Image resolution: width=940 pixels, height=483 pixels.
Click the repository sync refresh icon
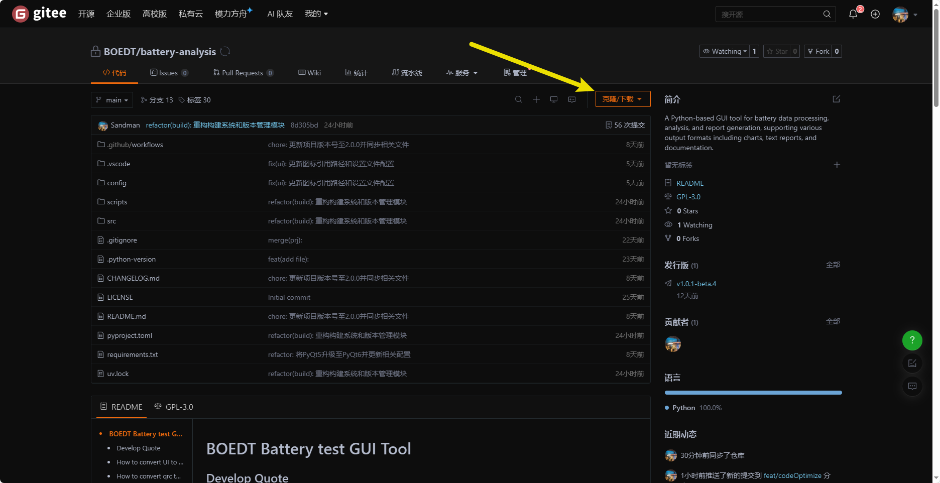[225, 51]
